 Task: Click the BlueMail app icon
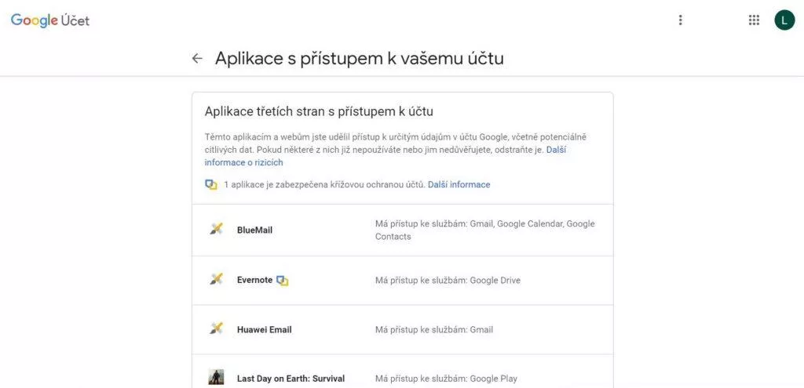point(216,230)
